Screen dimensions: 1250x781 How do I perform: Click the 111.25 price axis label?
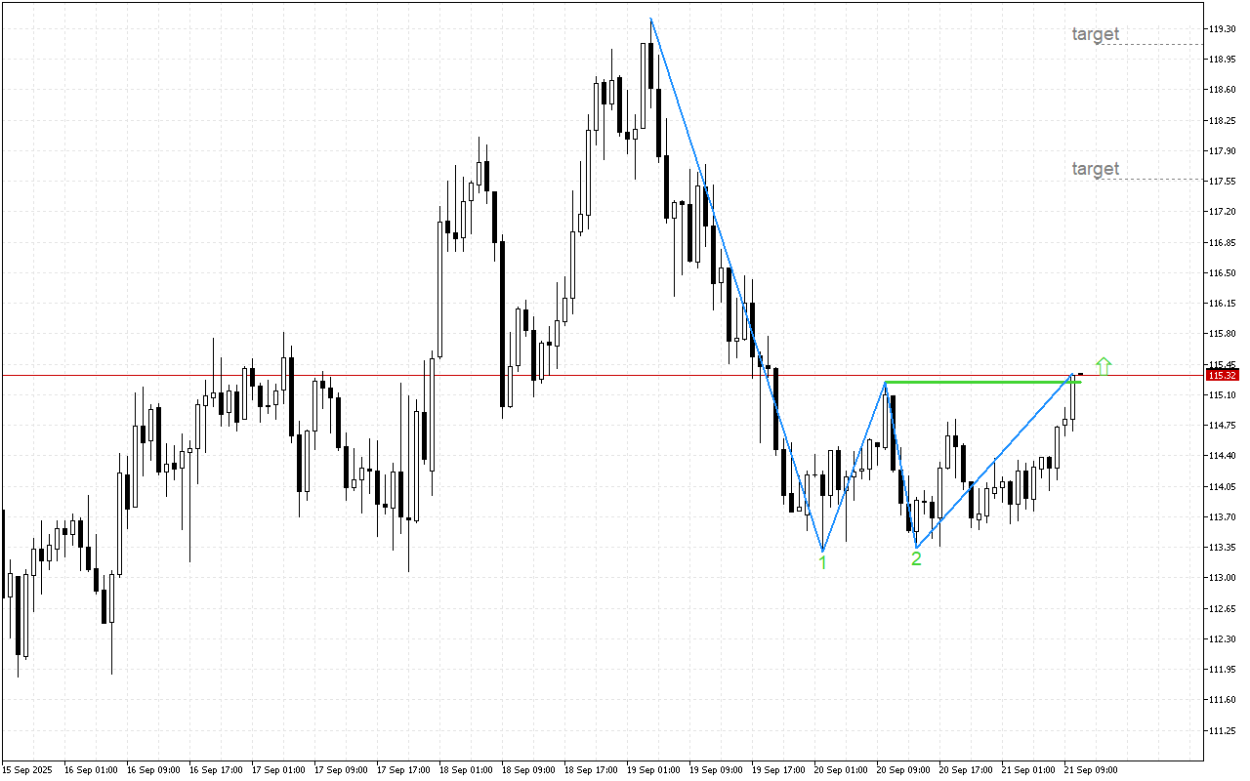coord(1222,730)
